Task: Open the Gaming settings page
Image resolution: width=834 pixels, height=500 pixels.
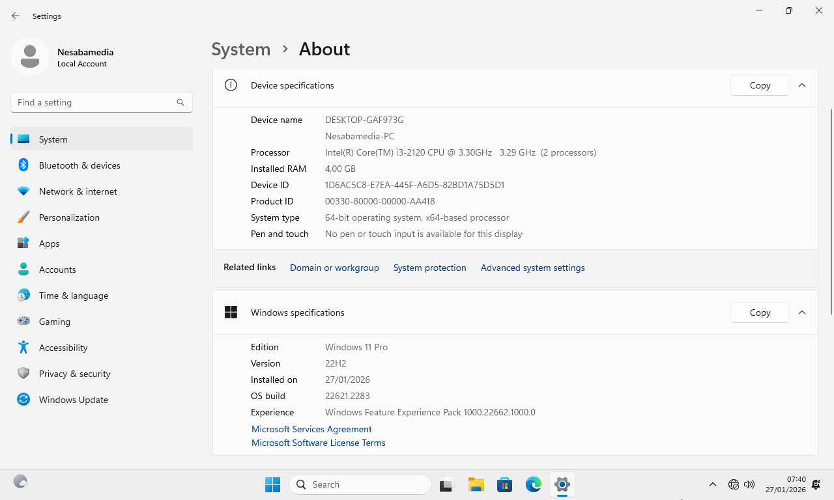Action: (x=54, y=322)
